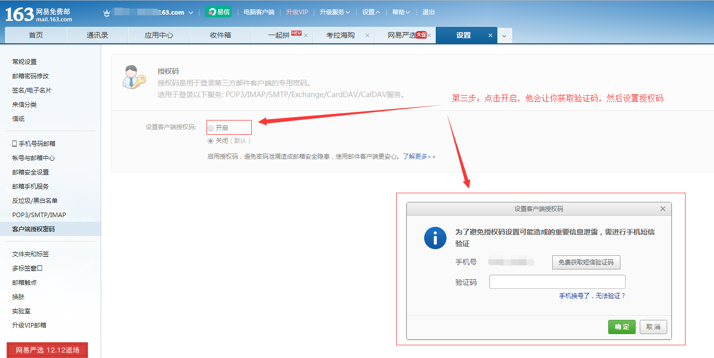Switch to the 收件箱 tab

coord(220,35)
